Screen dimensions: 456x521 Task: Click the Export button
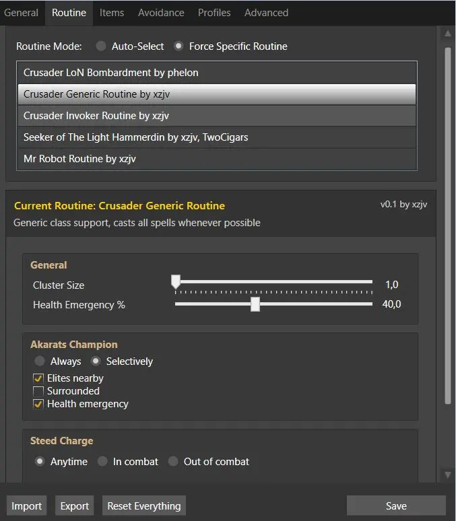(x=75, y=506)
